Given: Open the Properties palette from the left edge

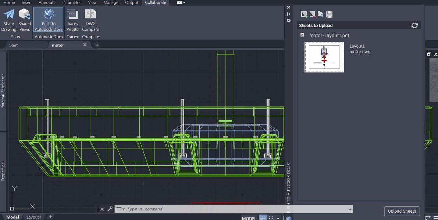Looking at the screenshot, I should coord(4,170).
